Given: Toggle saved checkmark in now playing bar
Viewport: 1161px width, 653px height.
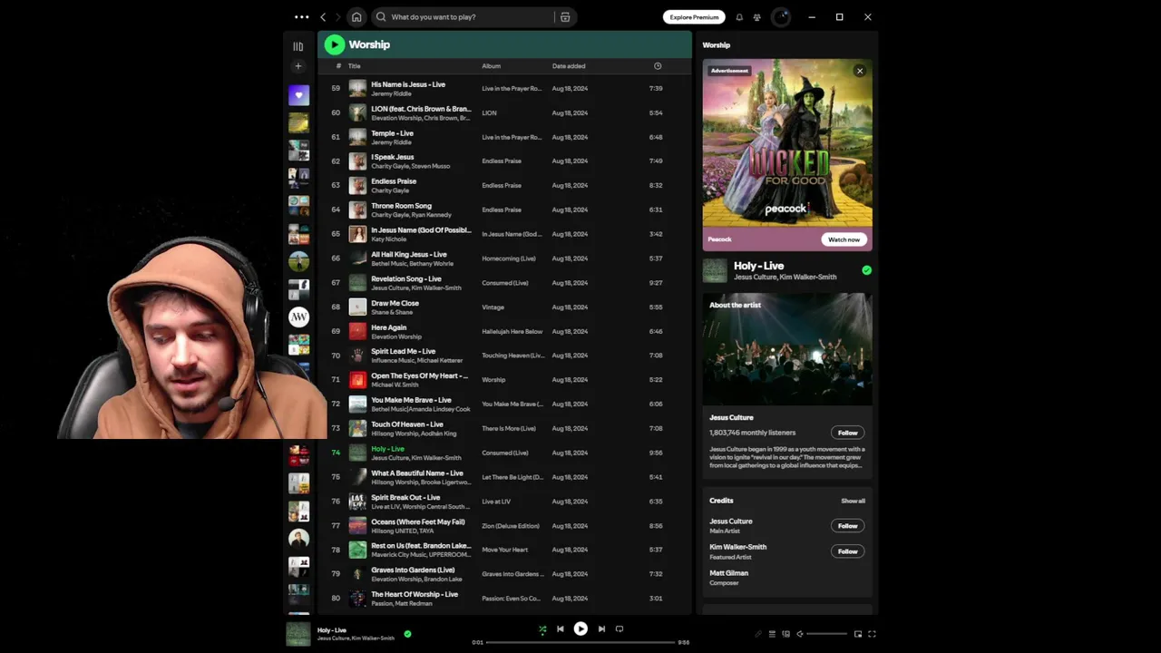Looking at the screenshot, I should coord(407,634).
